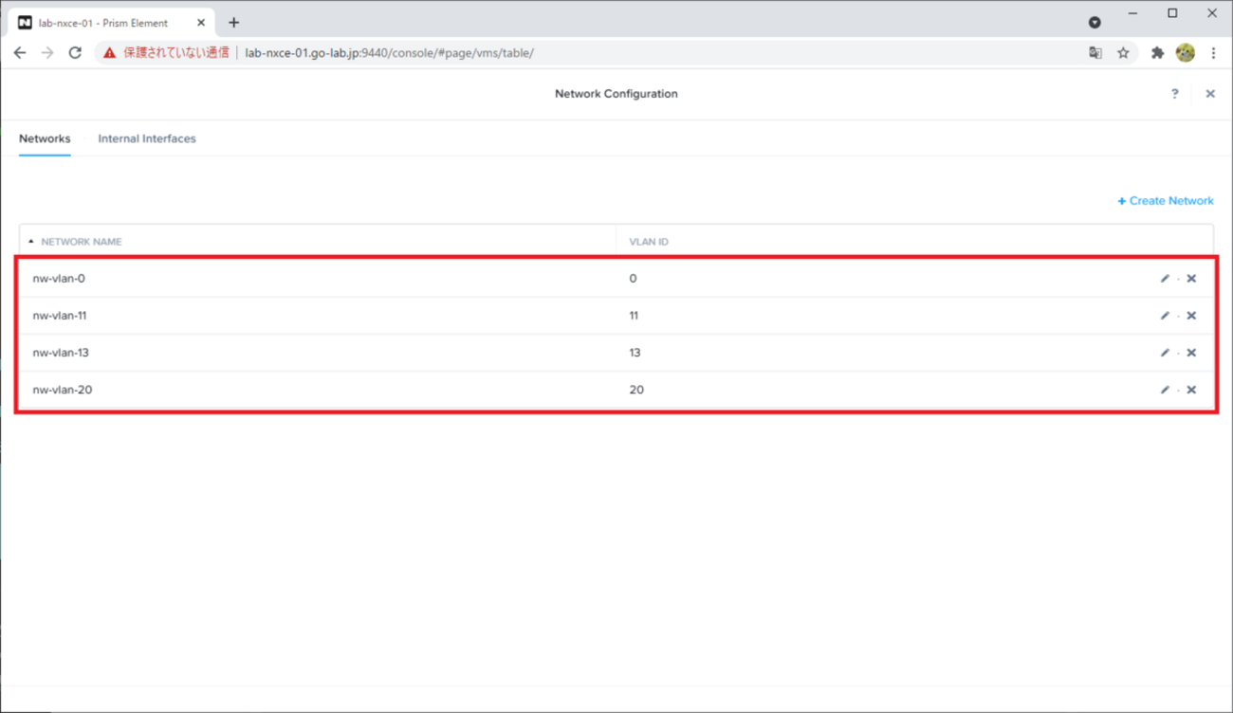Open the media controls icon near the toolbar

coord(1095,21)
